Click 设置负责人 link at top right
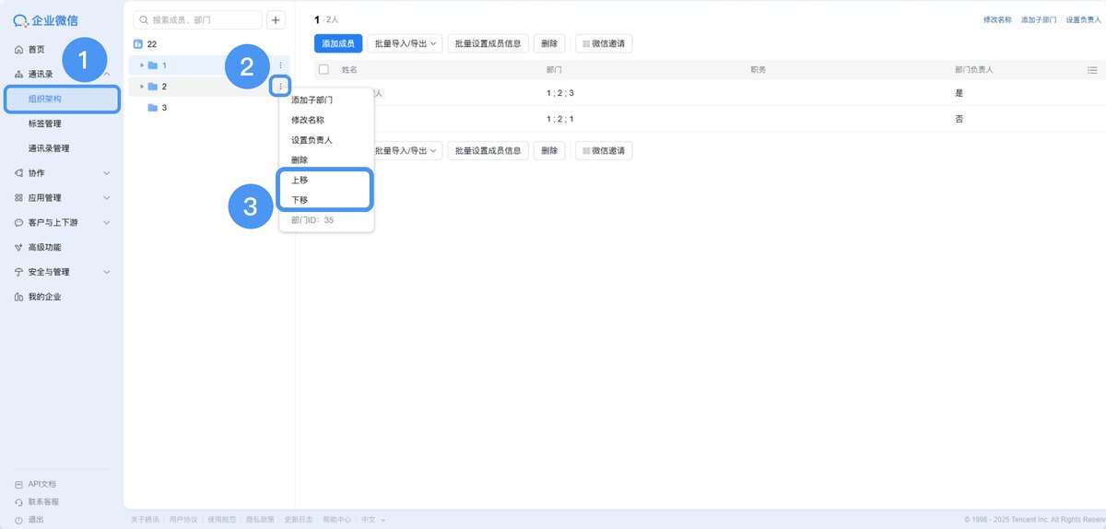Viewport: 1106px width, 529px height. coord(1083,19)
